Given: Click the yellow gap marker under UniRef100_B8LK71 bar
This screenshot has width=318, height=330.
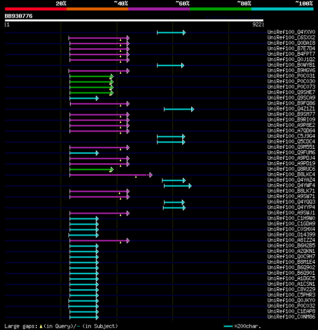Looking at the screenshot, I should click(x=120, y=193).
